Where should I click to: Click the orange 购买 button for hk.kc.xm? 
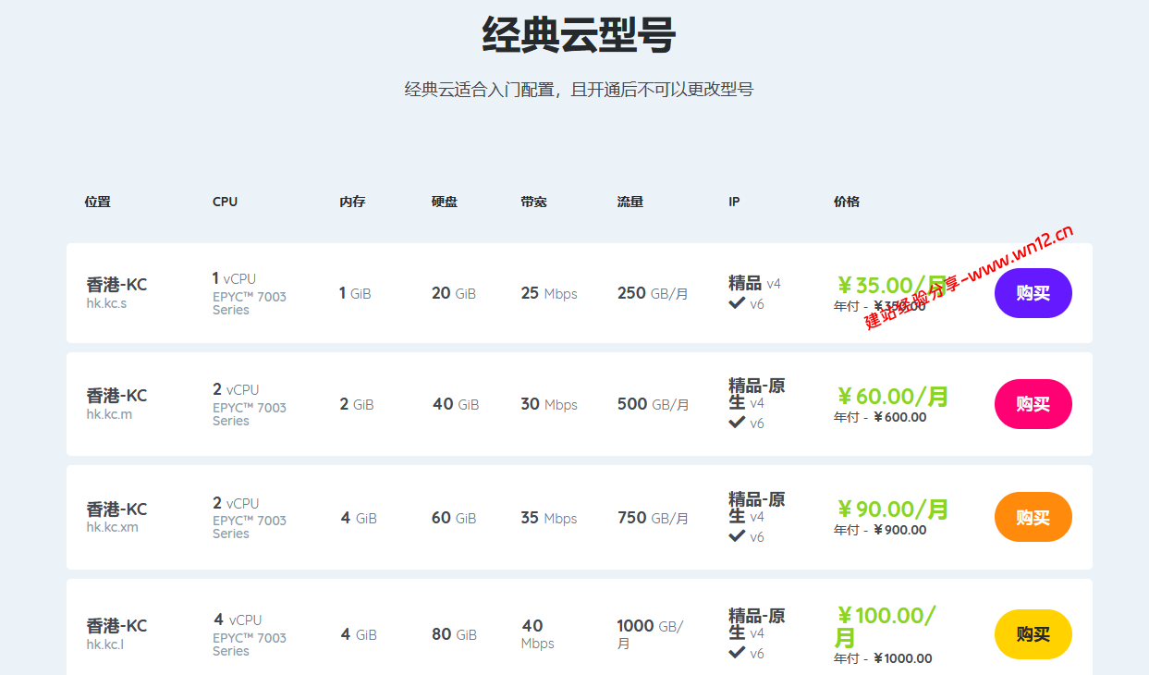click(1033, 517)
